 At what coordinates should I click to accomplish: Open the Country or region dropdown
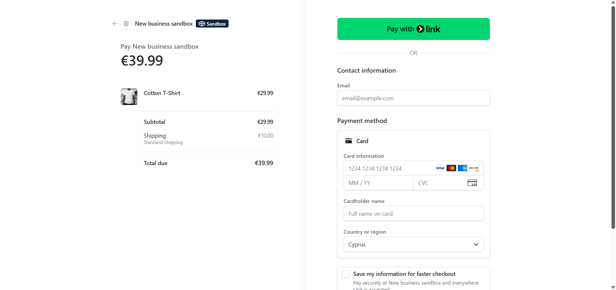click(x=413, y=244)
